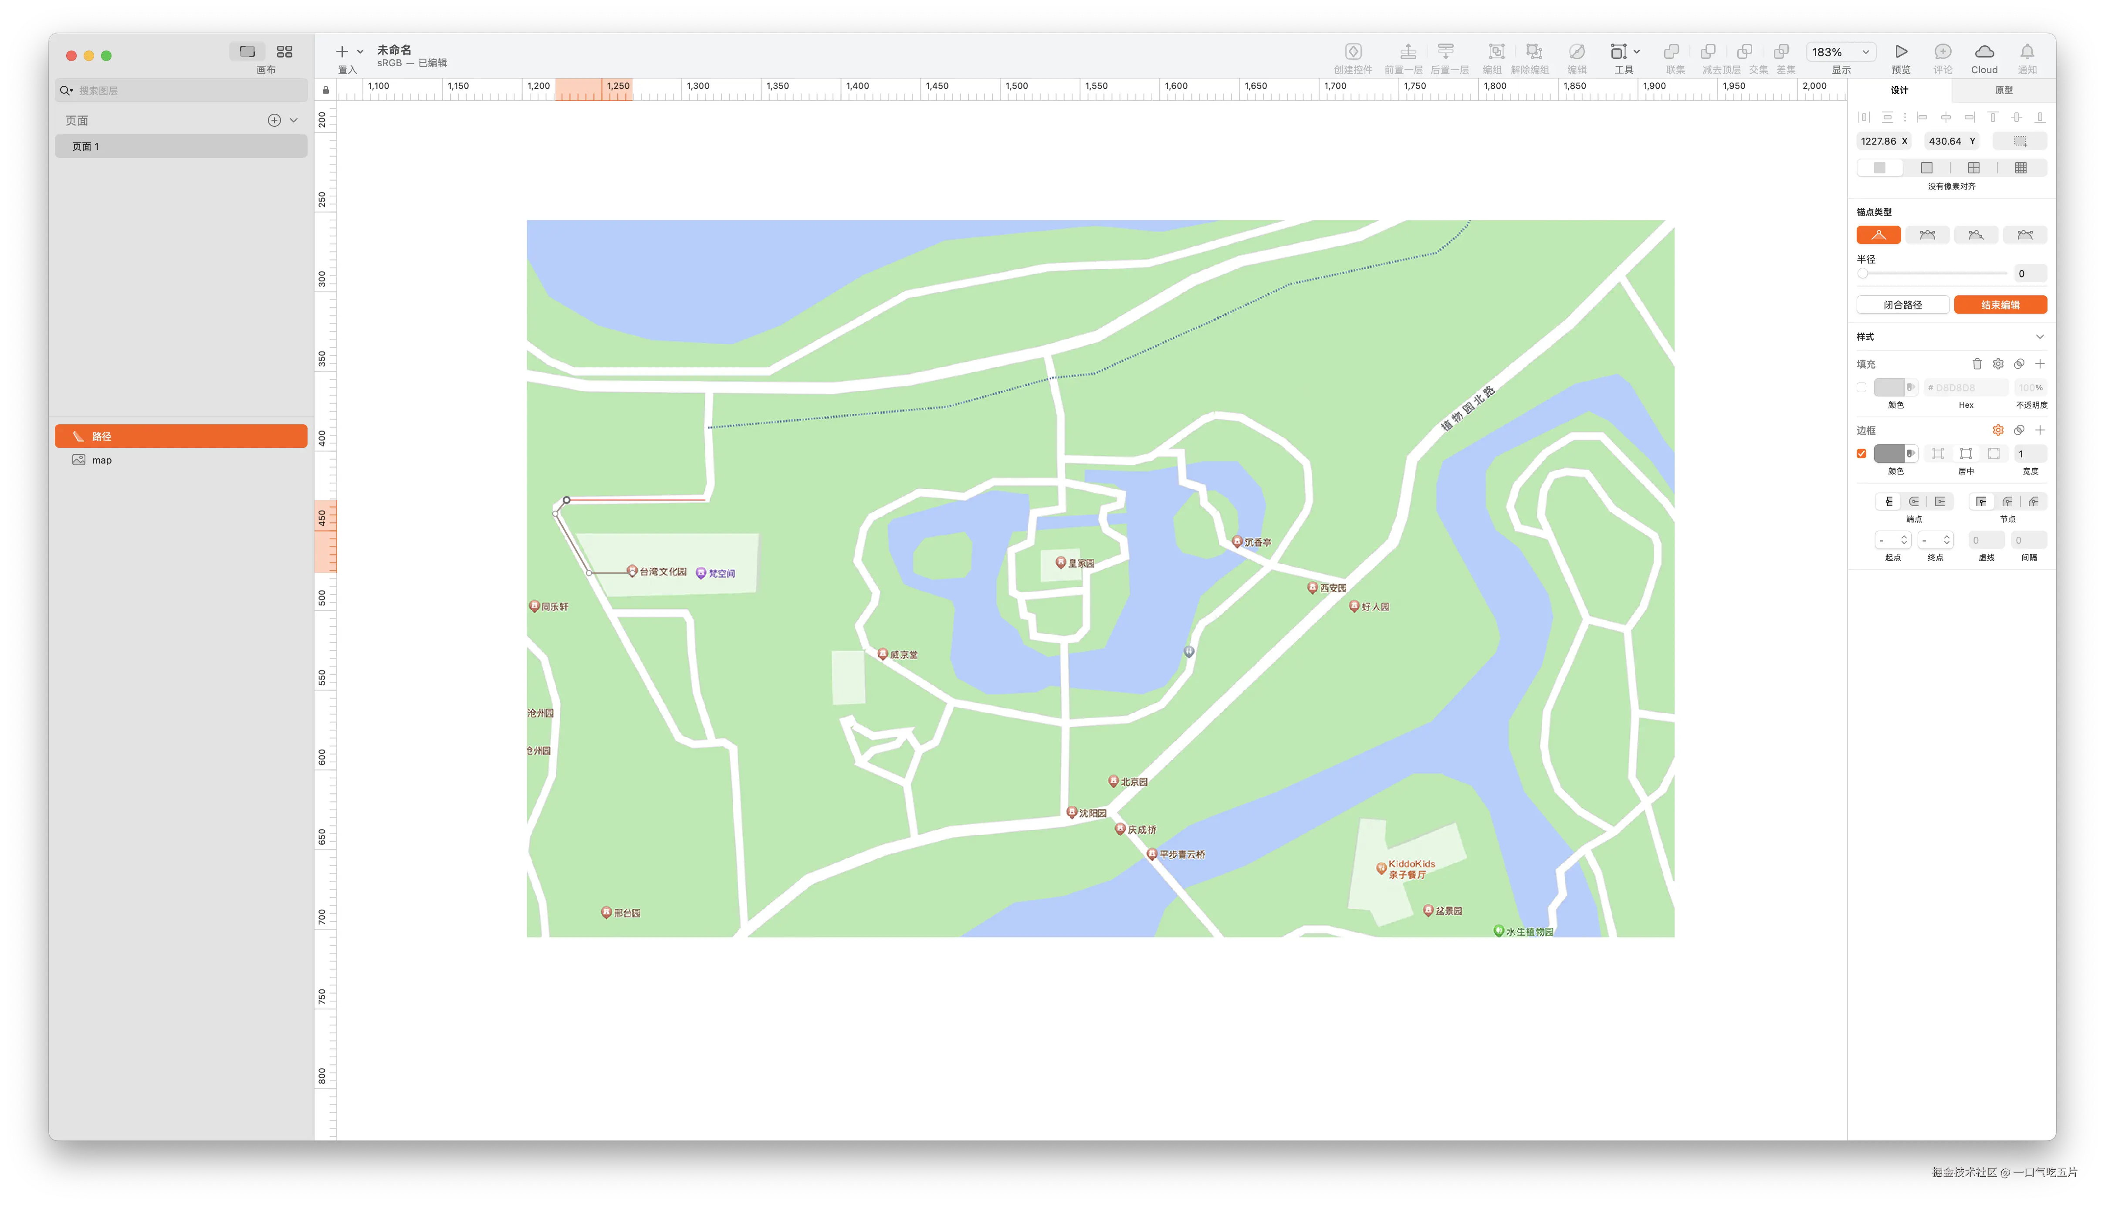Switch to the 原型 tab

tap(2003, 90)
